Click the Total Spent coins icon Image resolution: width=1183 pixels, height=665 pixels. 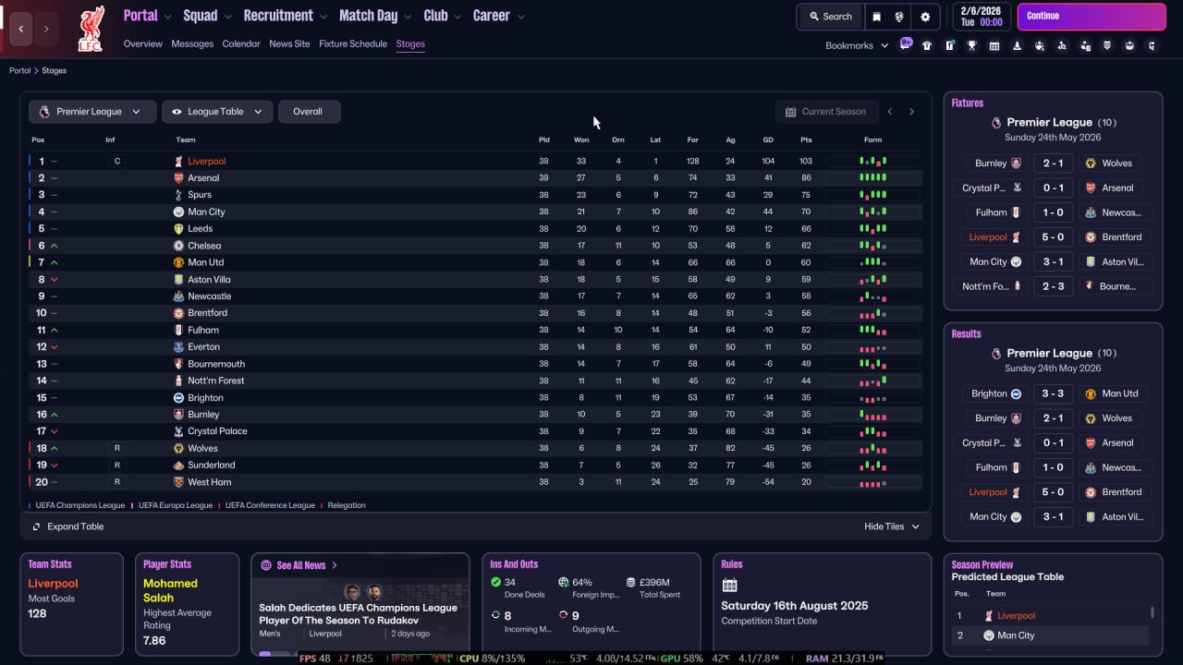pyautogui.click(x=631, y=583)
